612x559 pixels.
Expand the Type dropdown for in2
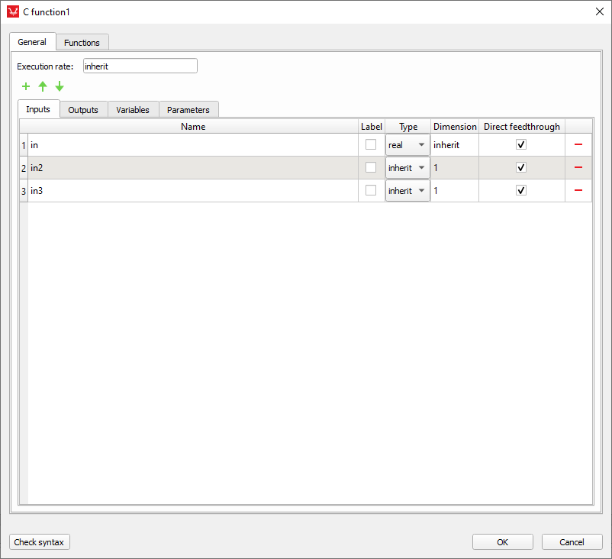[x=407, y=168]
